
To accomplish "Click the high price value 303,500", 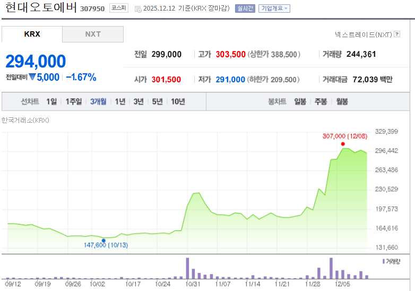I will click(230, 54).
